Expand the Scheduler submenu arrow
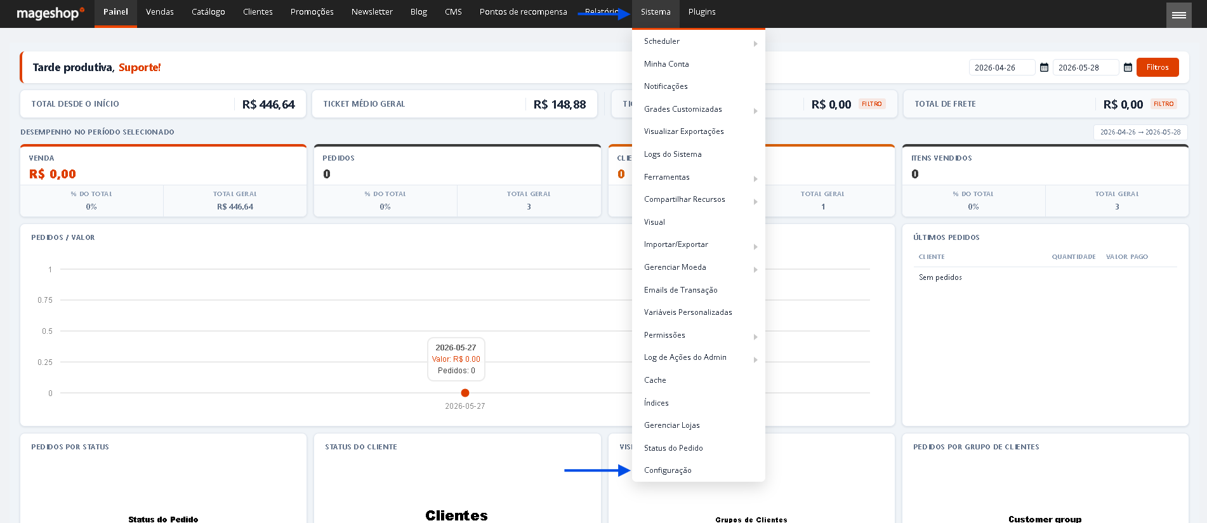Viewport: 1207px width, 523px height. [755, 44]
